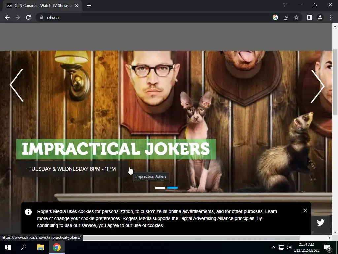
Task: Select the second blue carousel indicator
Action: tap(172, 188)
